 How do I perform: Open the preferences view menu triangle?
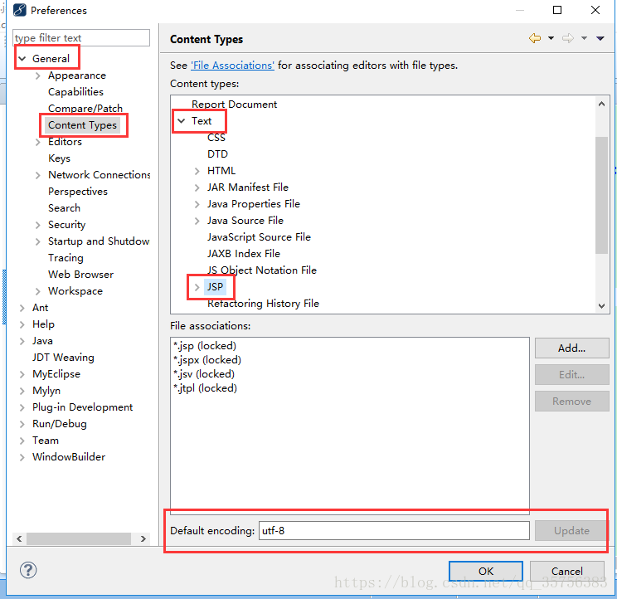tap(600, 38)
